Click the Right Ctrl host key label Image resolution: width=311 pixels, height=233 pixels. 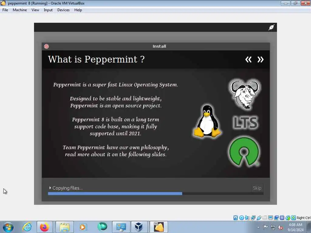303,218
